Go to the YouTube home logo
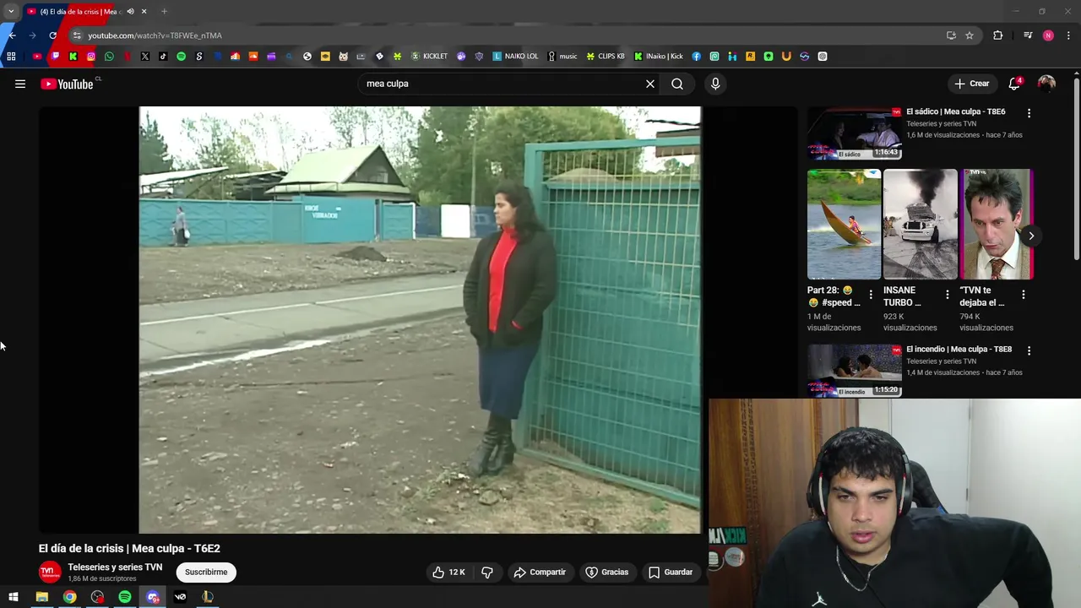Image resolution: width=1081 pixels, height=608 pixels. coord(67,84)
